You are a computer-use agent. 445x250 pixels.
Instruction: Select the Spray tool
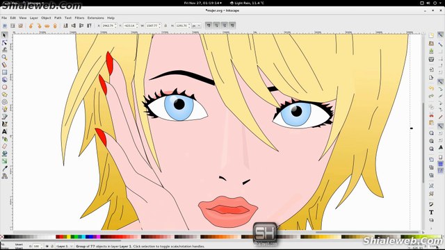[4, 139]
